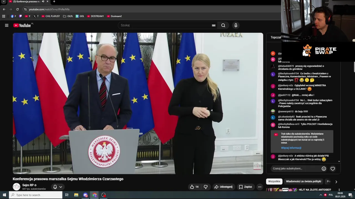
Task: Click the Więcej informacji link in chat
Action: pyautogui.click(x=291, y=148)
